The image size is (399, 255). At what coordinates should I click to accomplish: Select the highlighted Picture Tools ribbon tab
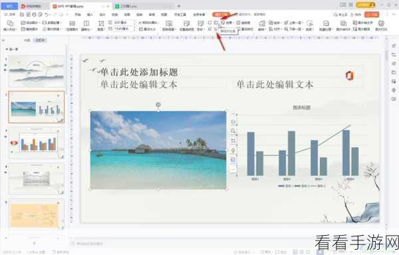tap(221, 15)
